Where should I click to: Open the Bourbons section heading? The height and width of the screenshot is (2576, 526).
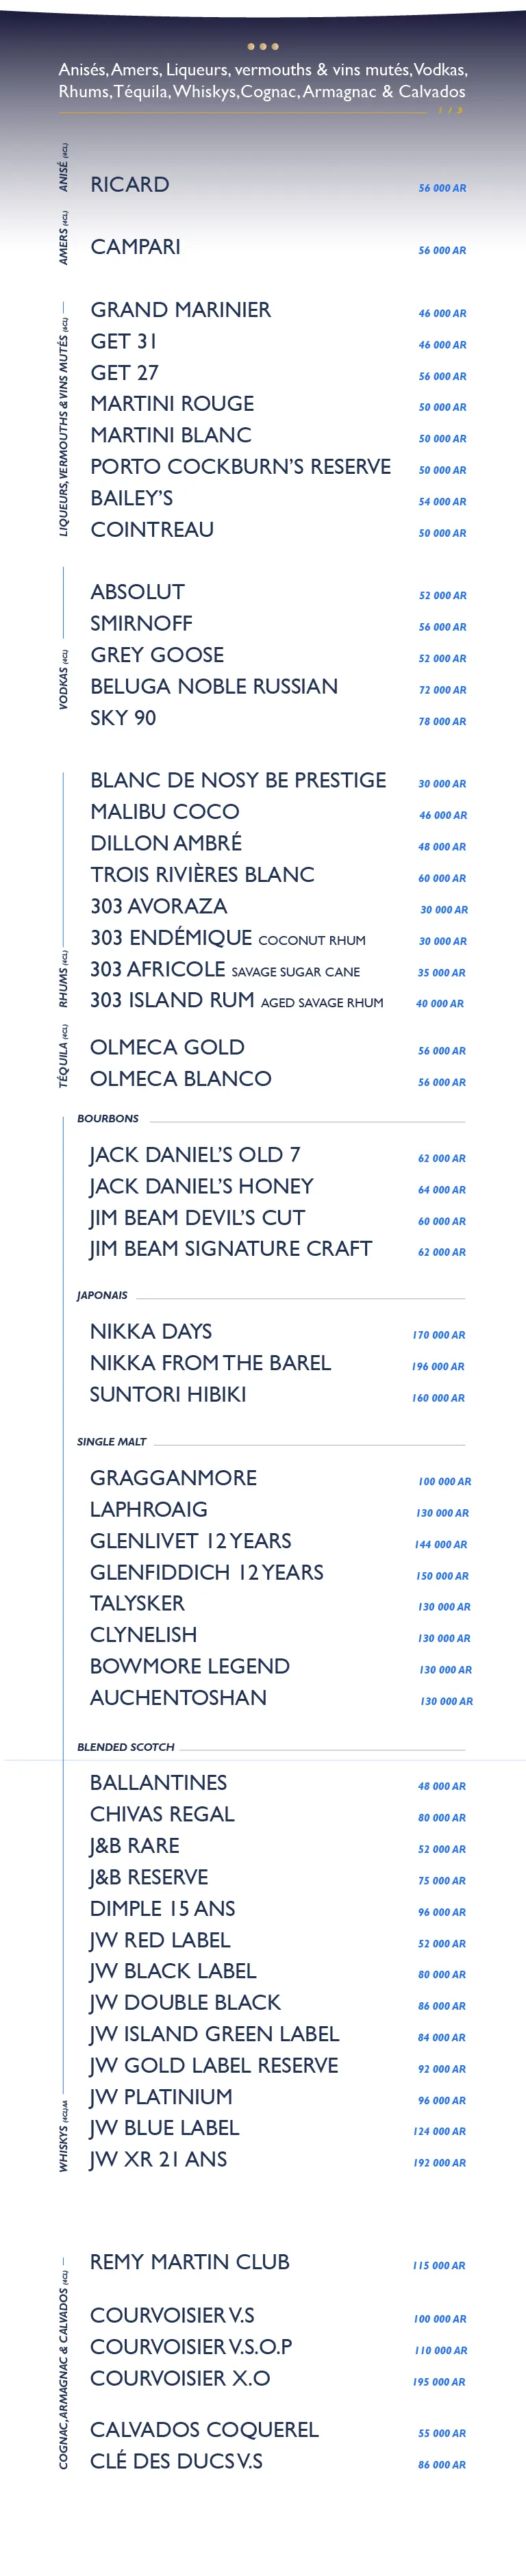tap(108, 1119)
